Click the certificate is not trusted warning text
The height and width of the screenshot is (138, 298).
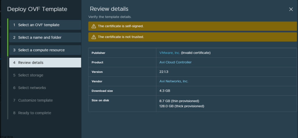pos(121,37)
